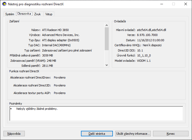The height and width of the screenshot is (140, 192).
Task: Click the Nápověda button
Action: 14,134
